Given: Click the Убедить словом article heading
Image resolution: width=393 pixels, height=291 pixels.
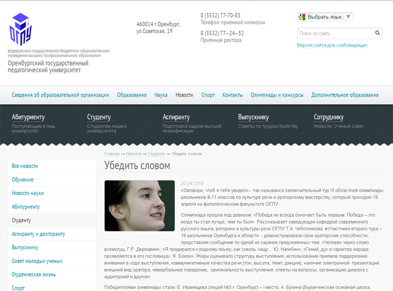Looking at the screenshot, I should [137, 166].
